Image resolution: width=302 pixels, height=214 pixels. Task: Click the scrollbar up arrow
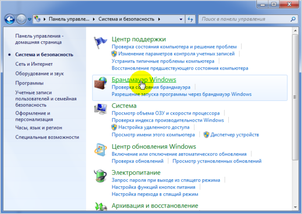[x=295, y=31]
